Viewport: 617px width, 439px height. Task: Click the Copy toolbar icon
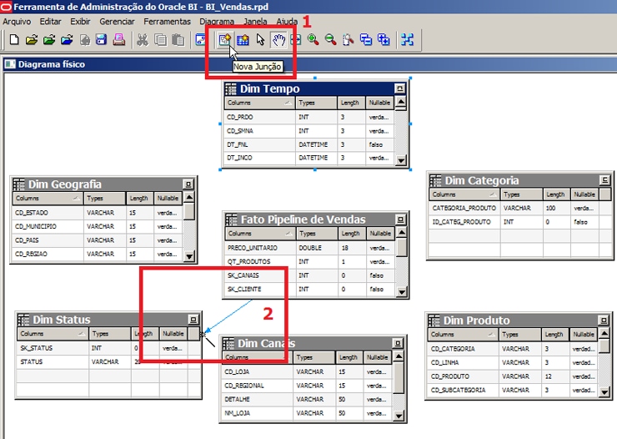click(x=161, y=40)
